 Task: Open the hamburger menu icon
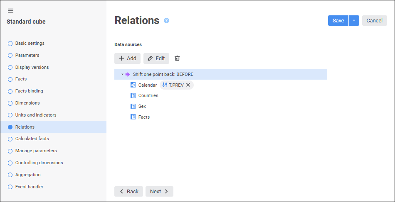pyautogui.click(x=10, y=10)
